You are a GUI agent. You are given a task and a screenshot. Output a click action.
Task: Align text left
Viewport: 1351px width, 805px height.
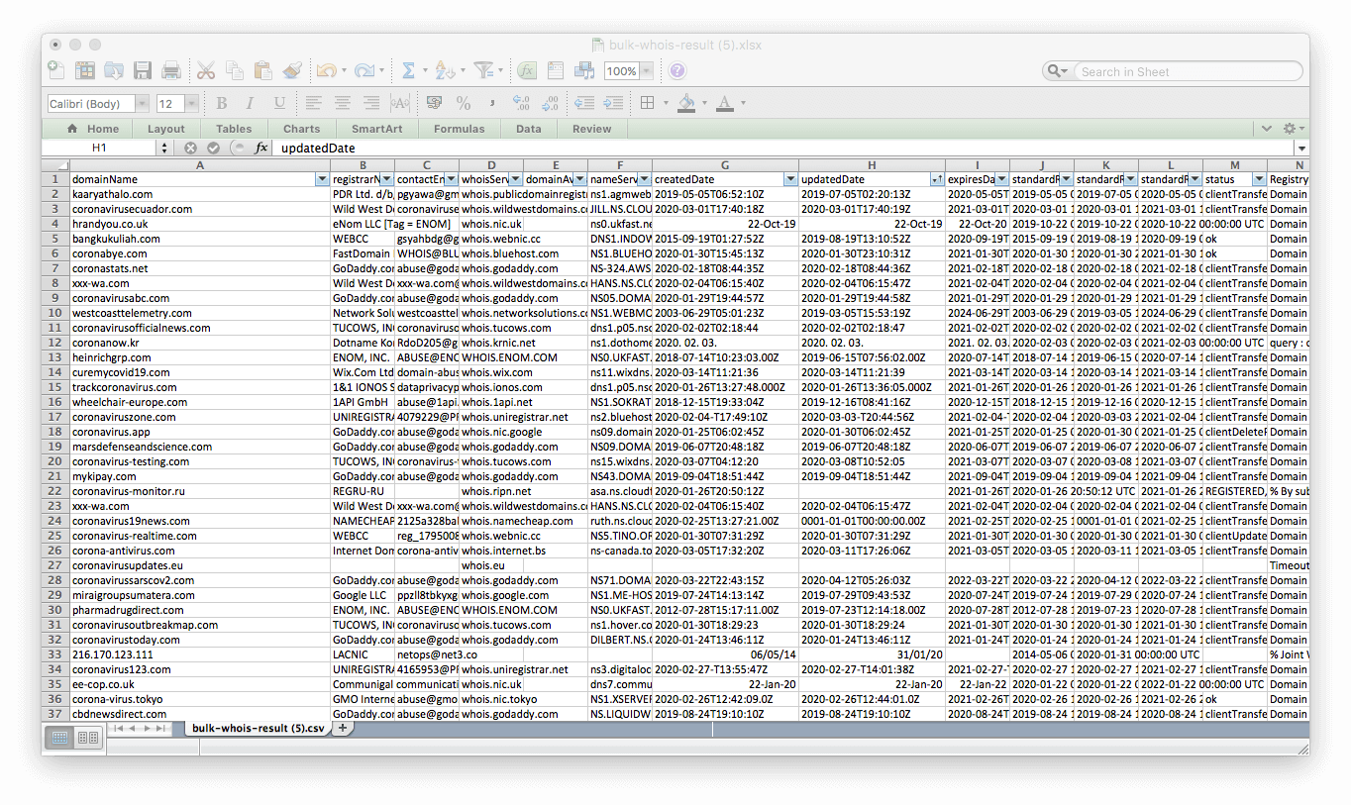313,103
